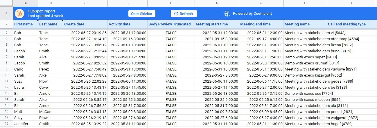The height and width of the screenshot is (128, 377).
Task: Click the HubSpot Import title text
Action: (41, 11)
